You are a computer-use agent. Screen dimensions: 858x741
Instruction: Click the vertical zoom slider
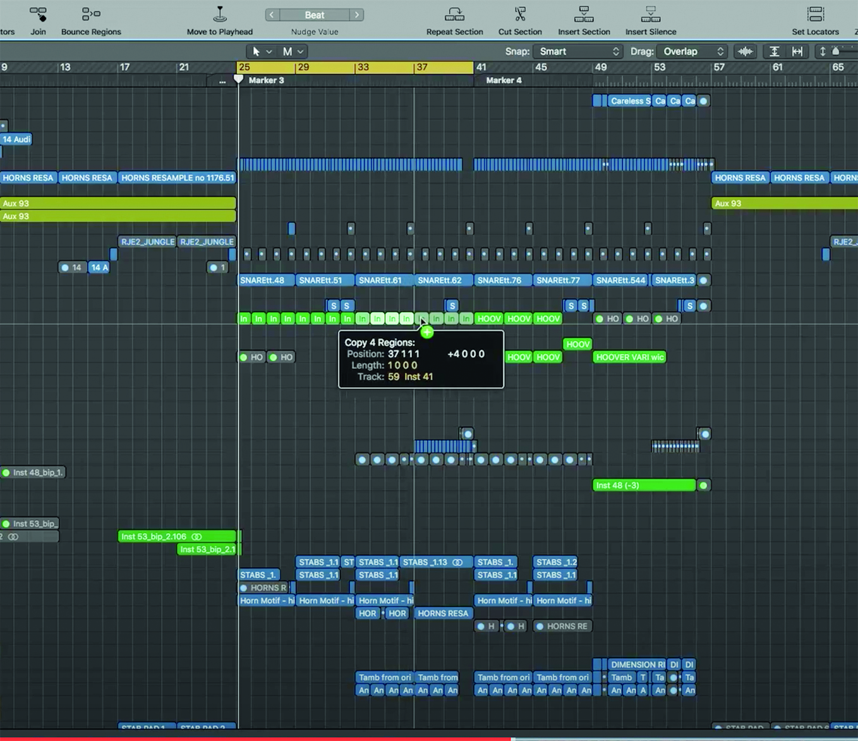(836, 51)
